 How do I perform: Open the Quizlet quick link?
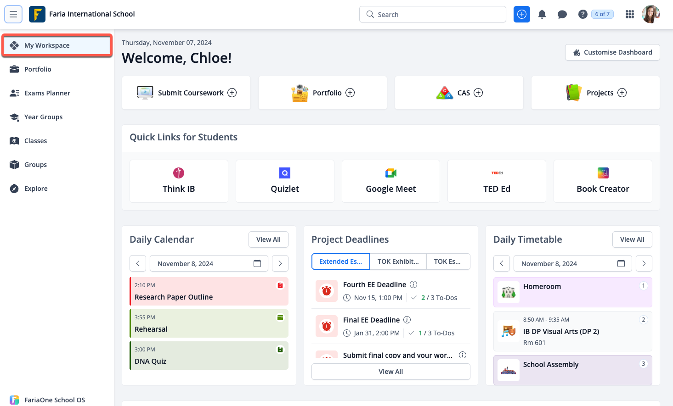click(285, 181)
